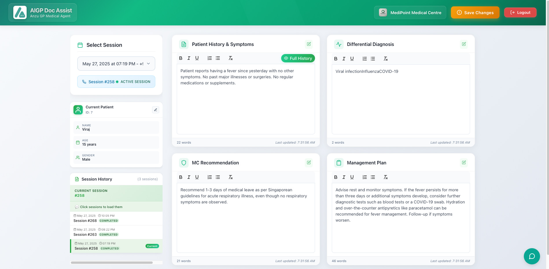Load Session #263 from session history
Viewport: 549px width, 269px height.
[x=116, y=232]
